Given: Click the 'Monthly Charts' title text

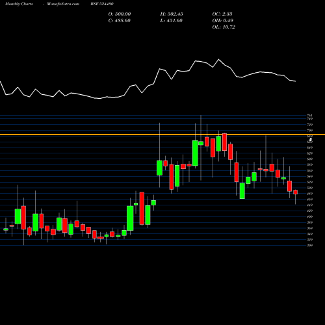Looking at the screenshot, I should [19, 4].
